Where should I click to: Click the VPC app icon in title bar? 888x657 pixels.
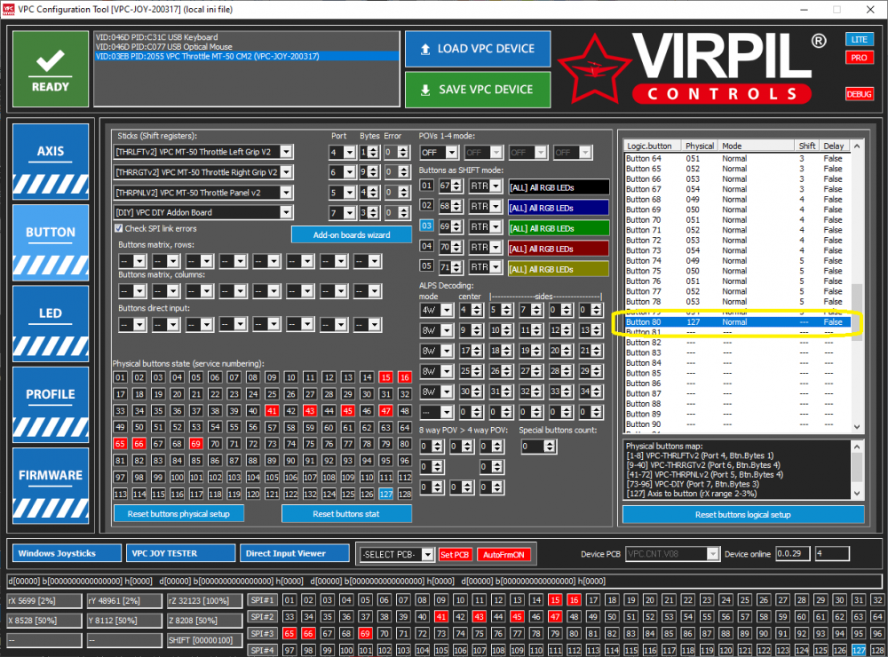[9, 9]
